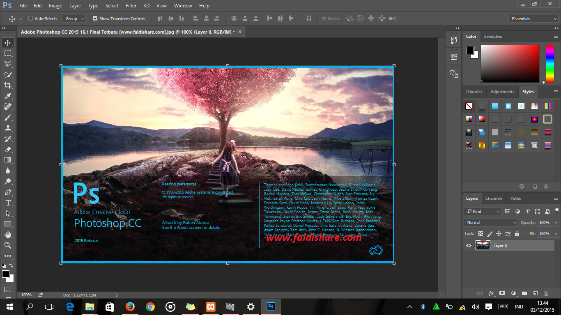Select the Brush tool
561x315 pixels.
tap(8, 117)
